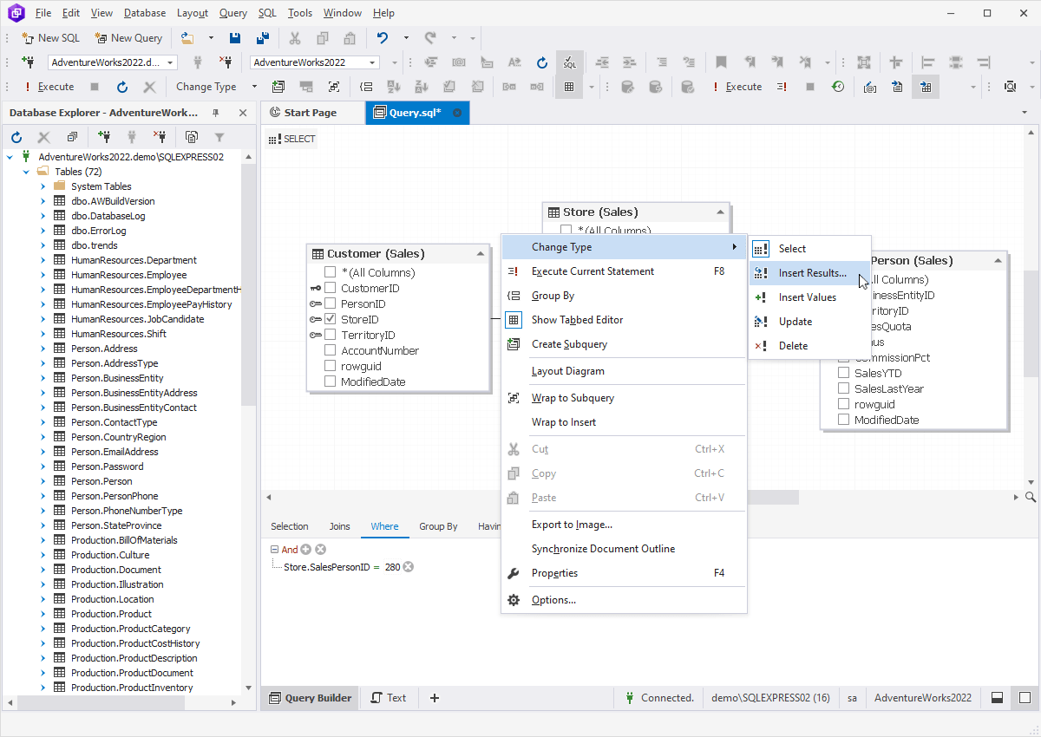Toggle the results-as-grid icon with blue arrow
Screen dimensions: 1041x737
coord(926,87)
